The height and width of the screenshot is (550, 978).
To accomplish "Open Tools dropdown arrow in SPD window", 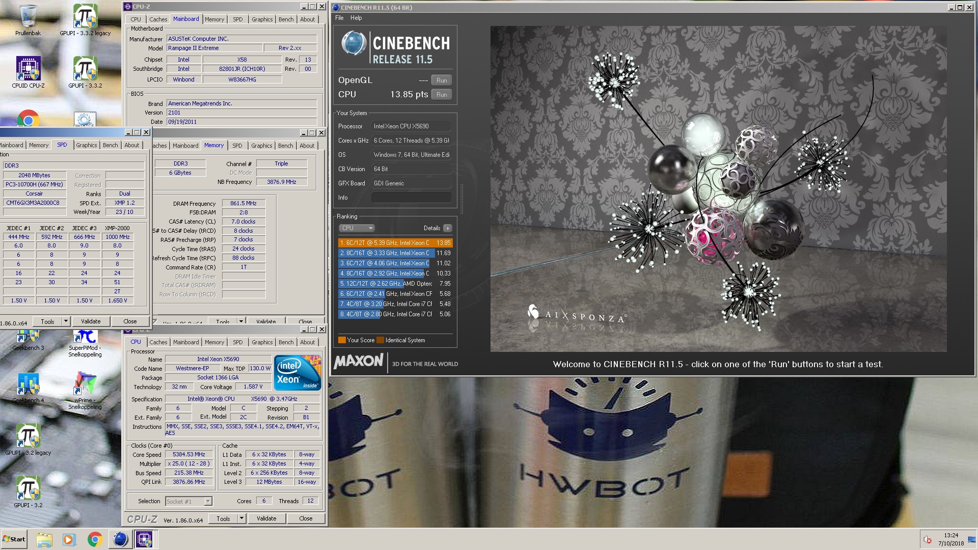I will point(66,321).
